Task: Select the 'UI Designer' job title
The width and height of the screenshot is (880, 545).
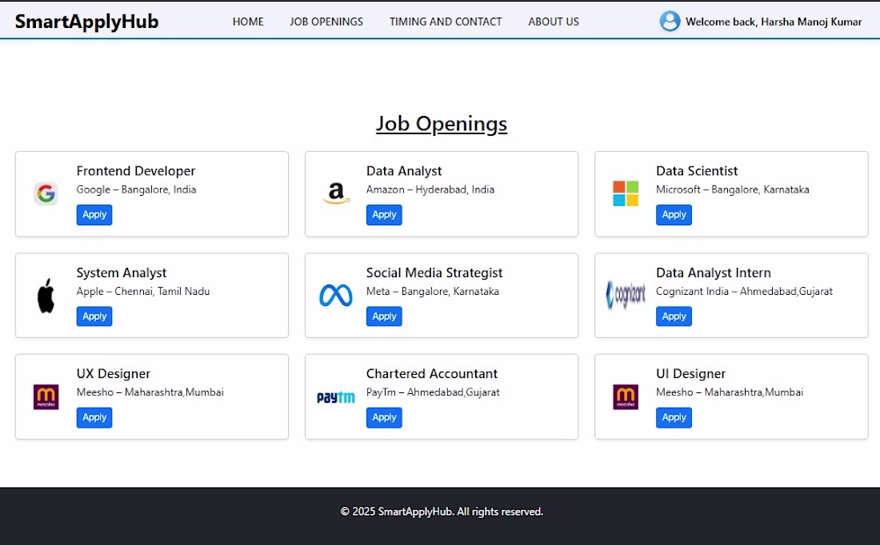Action: coord(691,374)
